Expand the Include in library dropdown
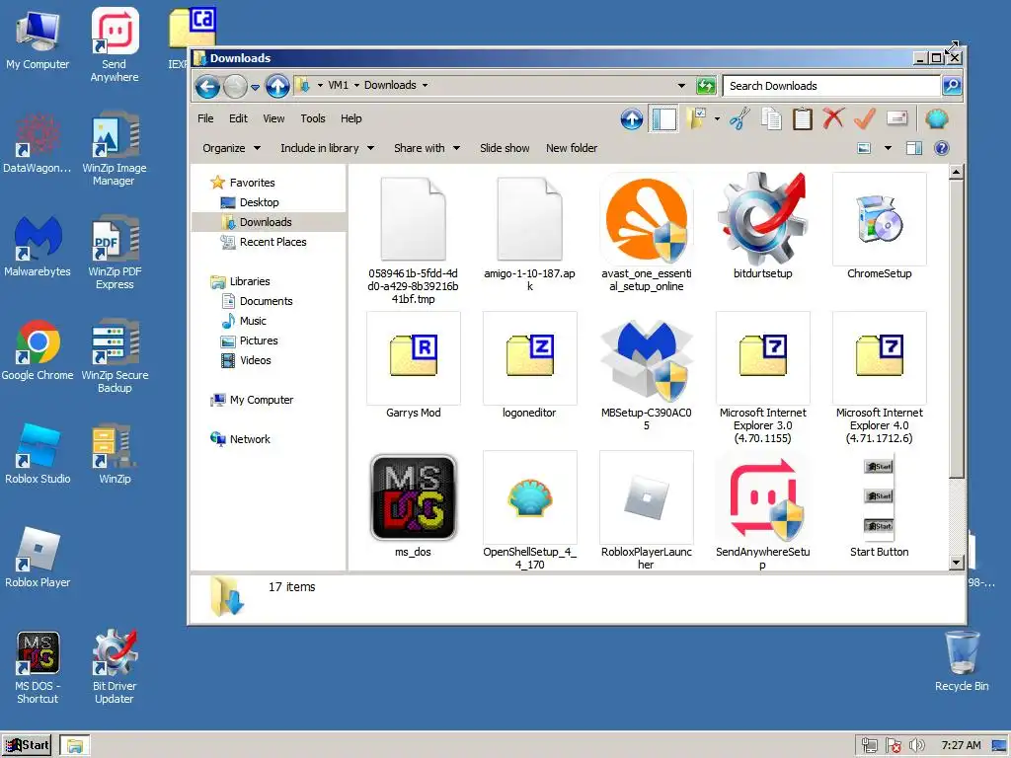The width and height of the screenshot is (1011, 758). coord(327,148)
